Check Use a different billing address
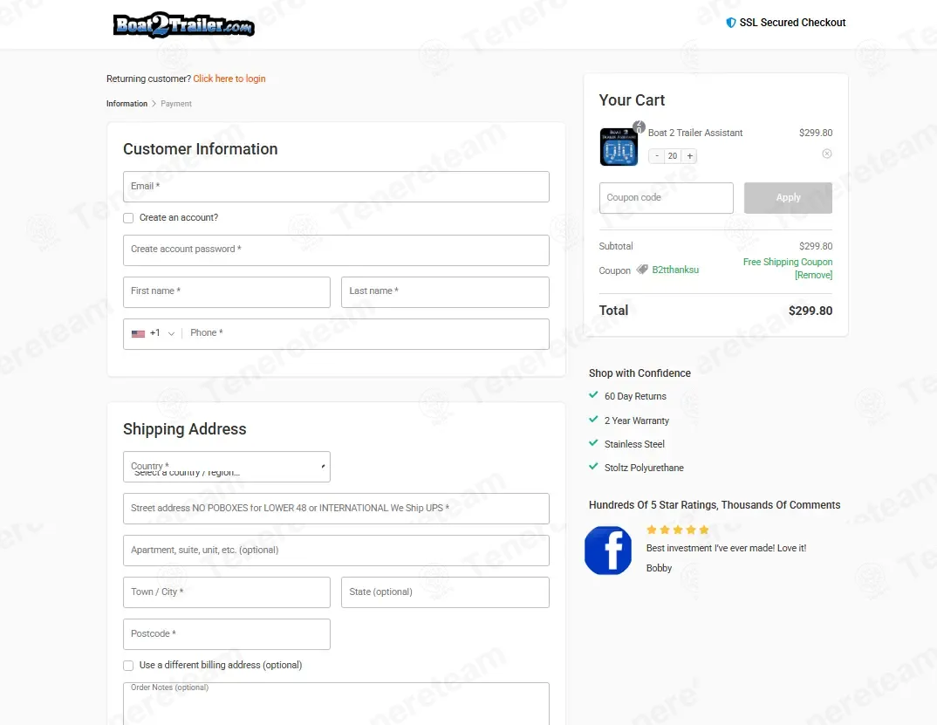 128,666
